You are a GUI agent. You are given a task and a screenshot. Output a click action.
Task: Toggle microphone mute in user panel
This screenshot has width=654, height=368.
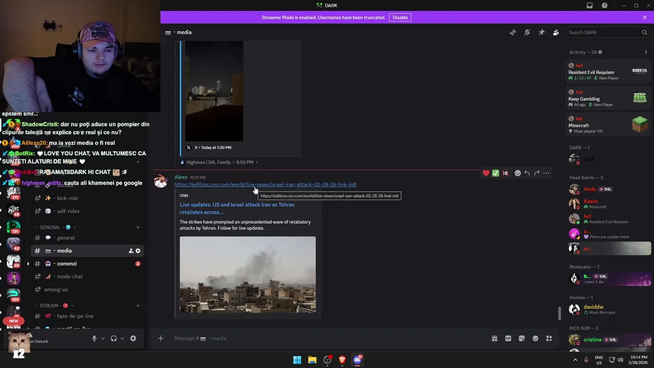coord(94,338)
